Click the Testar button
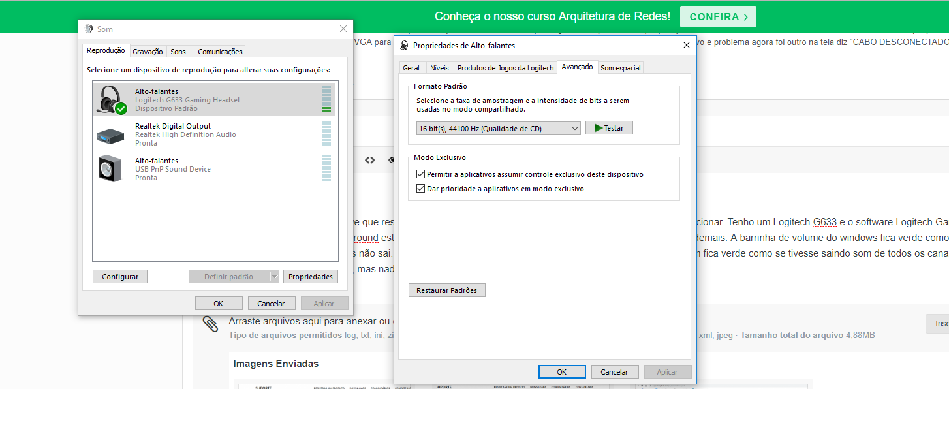Viewport: 949px width, 423px height. 609,128
